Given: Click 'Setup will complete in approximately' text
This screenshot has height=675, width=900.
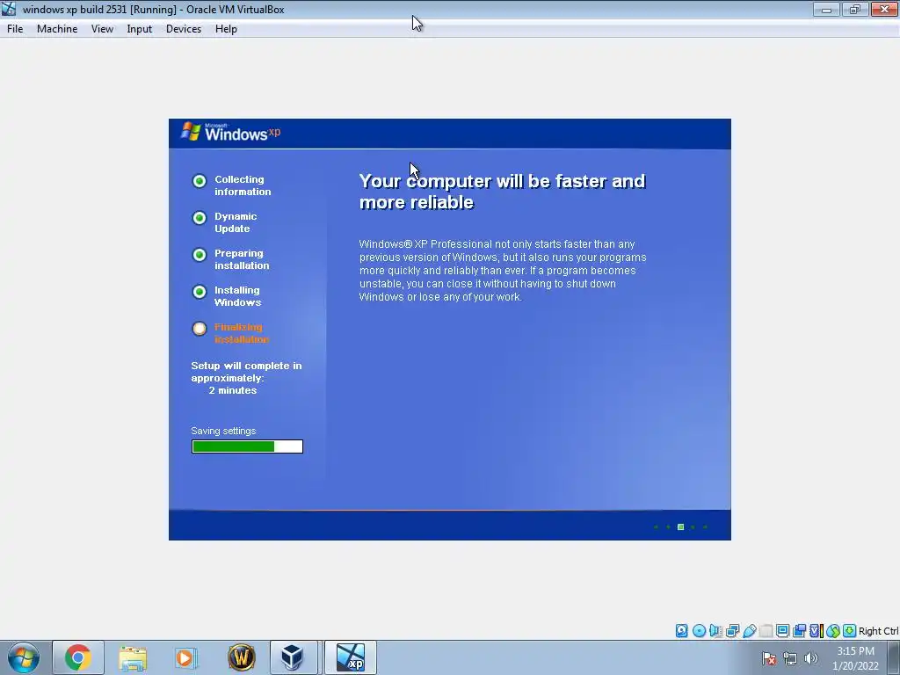Looking at the screenshot, I should click(246, 372).
